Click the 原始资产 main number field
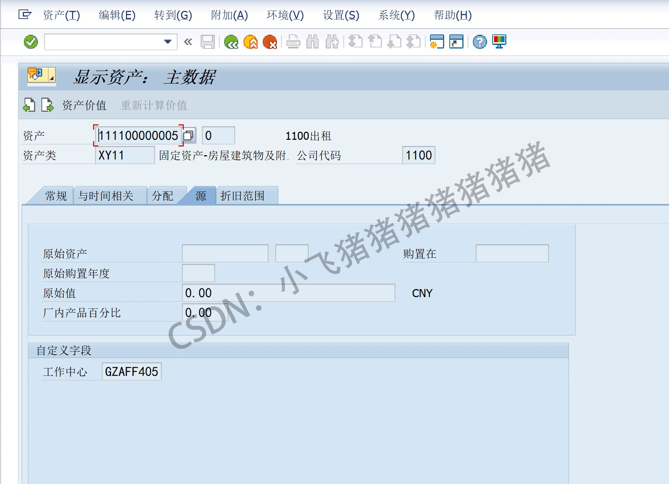Viewport: 669px width, 484px height. 225,254
